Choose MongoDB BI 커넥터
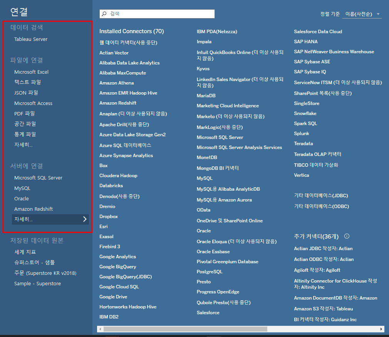Image resolution: width=389 pixels, height=337 pixels. (218, 168)
